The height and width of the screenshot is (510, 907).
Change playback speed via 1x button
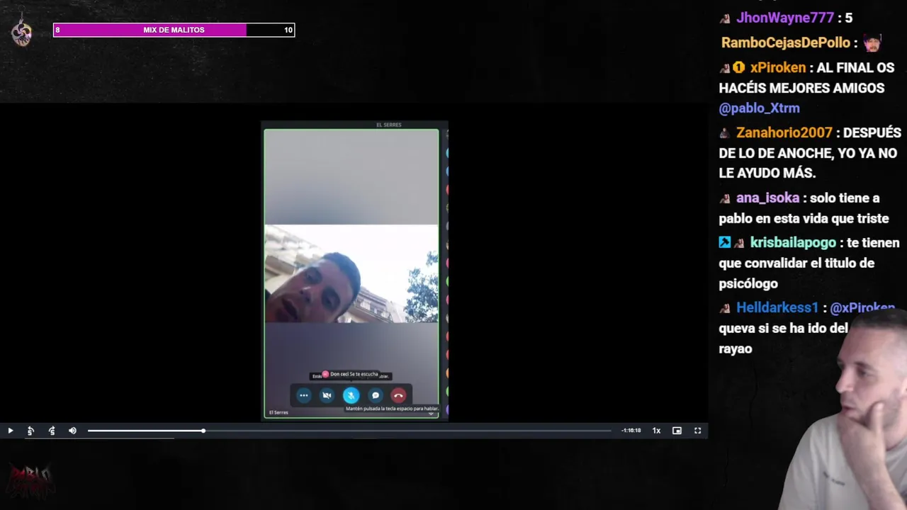pyautogui.click(x=656, y=431)
